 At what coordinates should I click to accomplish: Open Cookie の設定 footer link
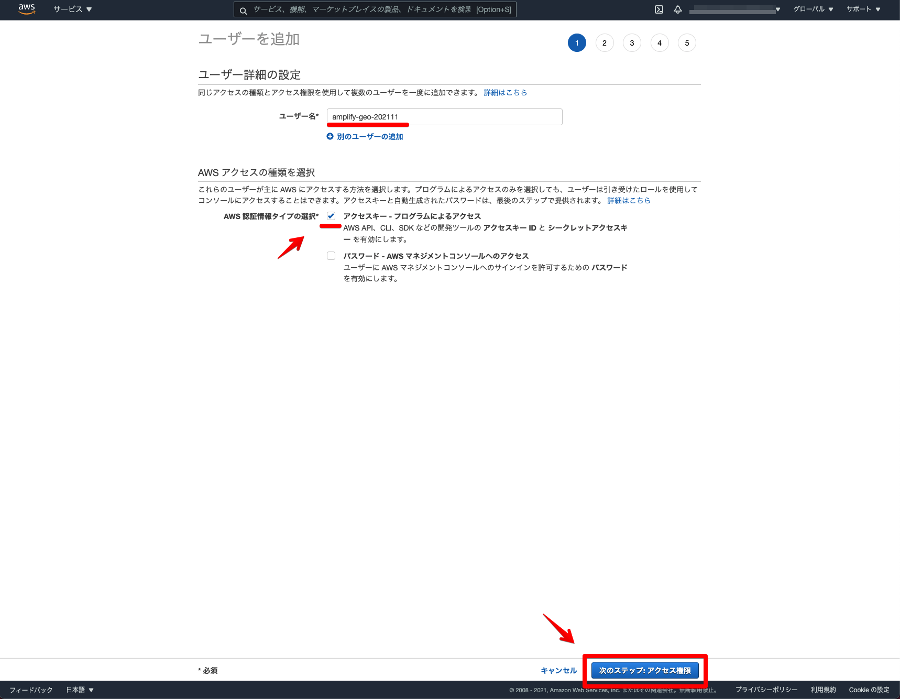click(869, 690)
